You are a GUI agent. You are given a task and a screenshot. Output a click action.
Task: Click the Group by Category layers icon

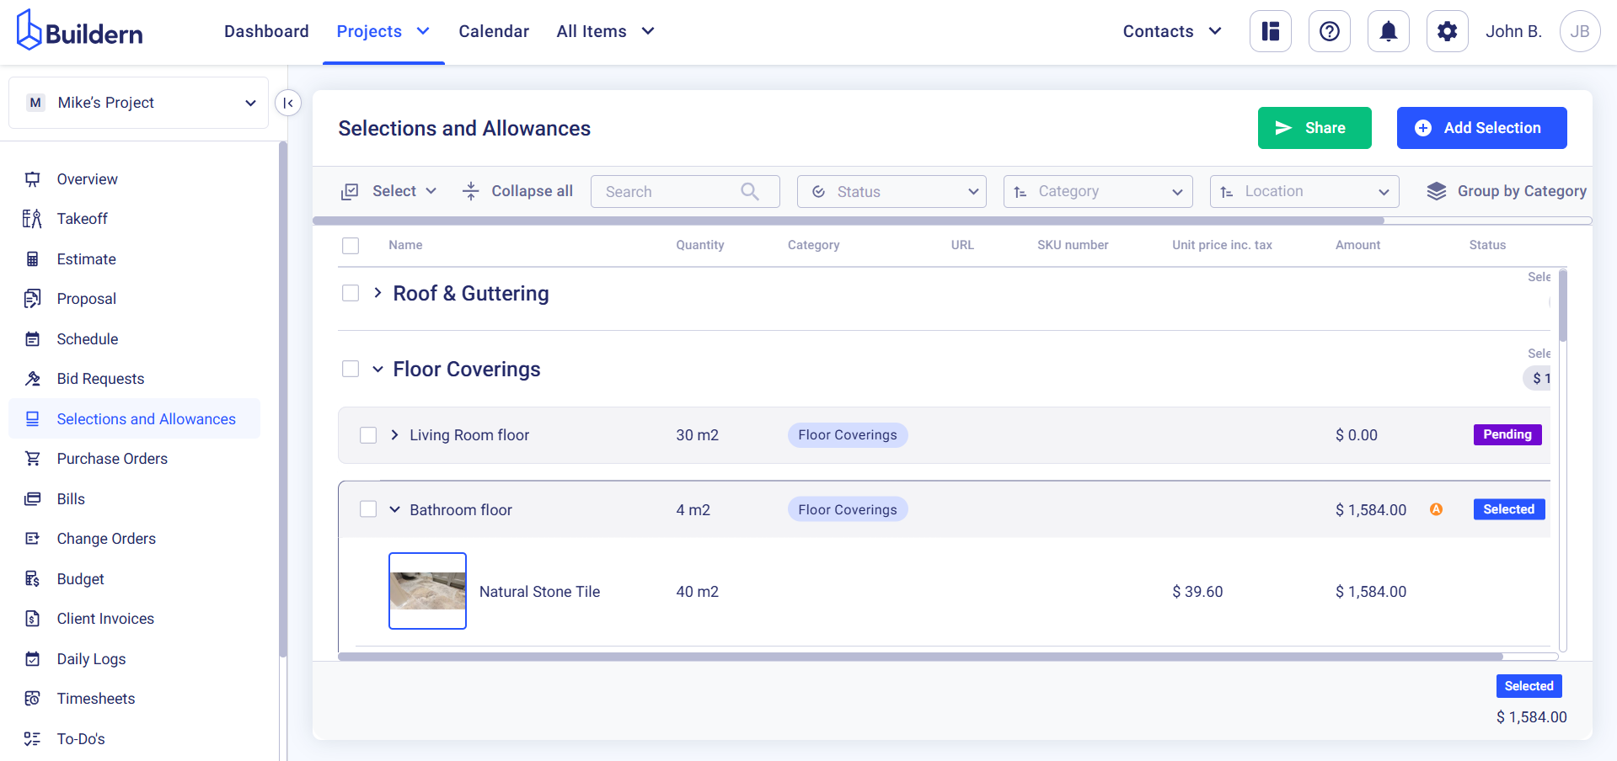pyautogui.click(x=1436, y=191)
